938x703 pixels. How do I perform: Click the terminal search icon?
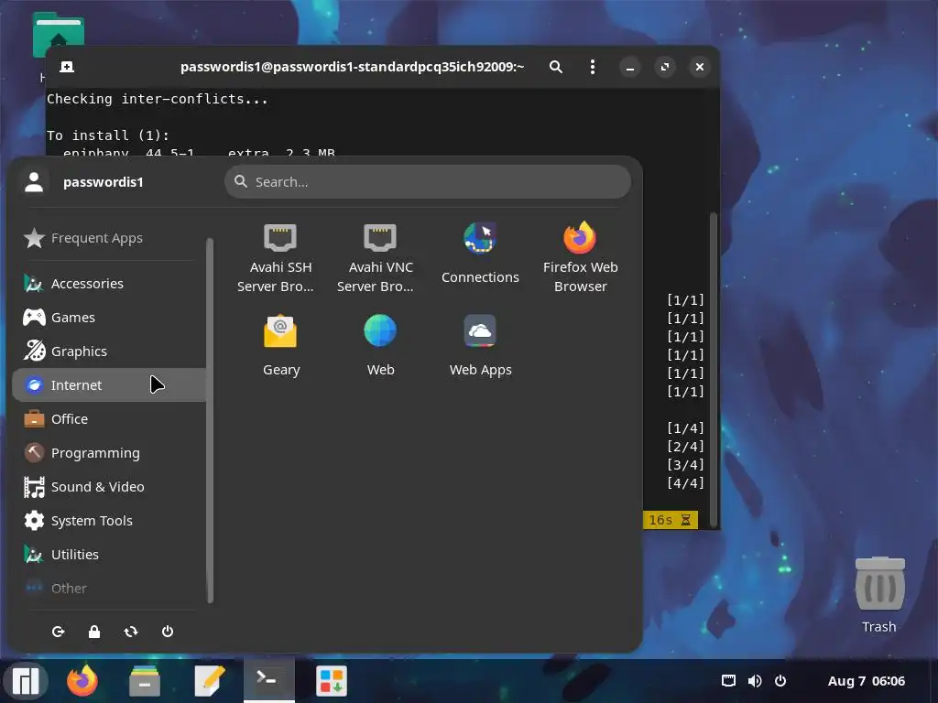coord(556,67)
